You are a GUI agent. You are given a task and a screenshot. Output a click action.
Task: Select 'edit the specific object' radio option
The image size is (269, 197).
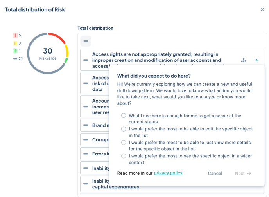click(124, 129)
